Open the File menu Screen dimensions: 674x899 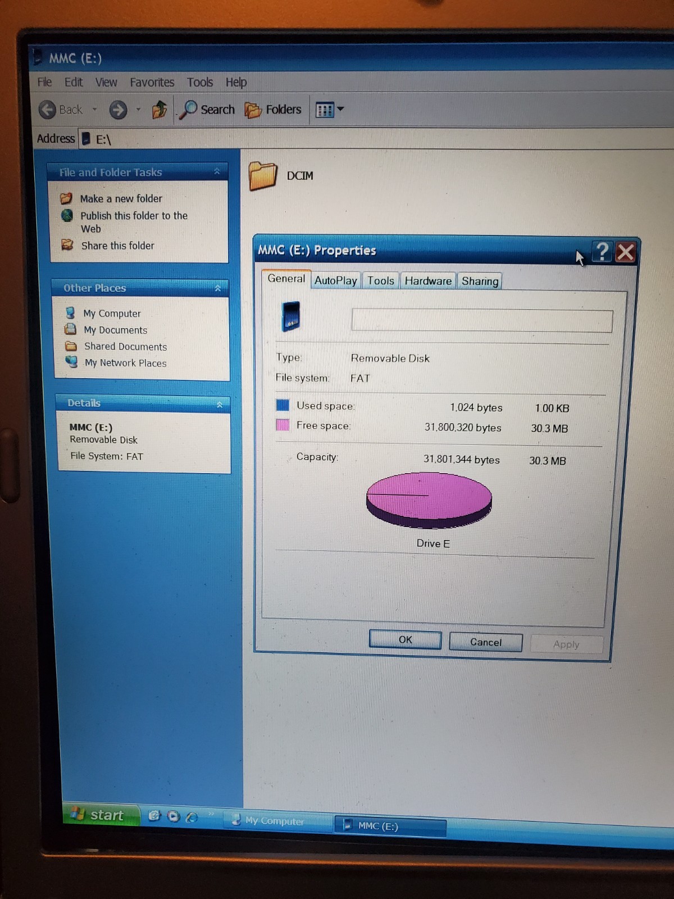pyautogui.click(x=44, y=82)
